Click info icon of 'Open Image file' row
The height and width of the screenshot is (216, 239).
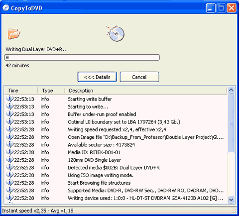point(10,137)
